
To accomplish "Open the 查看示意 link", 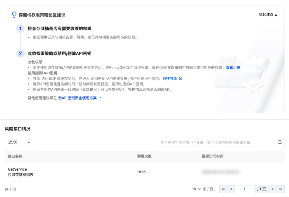I will pos(233,68).
